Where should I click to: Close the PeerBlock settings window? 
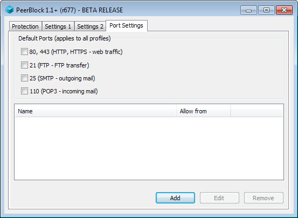(x=284, y=10)
